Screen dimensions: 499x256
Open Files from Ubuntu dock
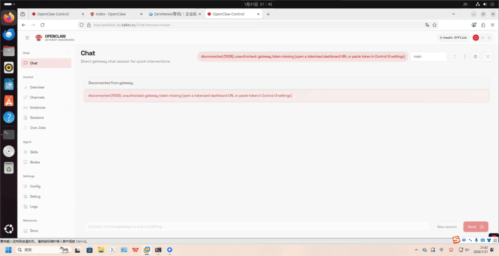point(9,51)
